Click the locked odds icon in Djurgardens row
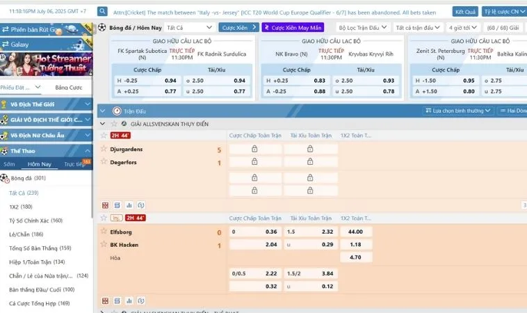This screenshot has width=527, height=313. pyautogui.click(x=254, y=150)
